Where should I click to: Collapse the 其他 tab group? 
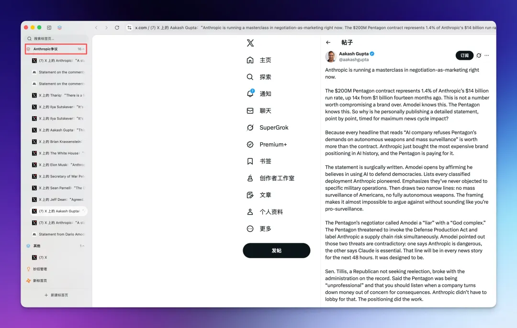[x=83, y=246]
